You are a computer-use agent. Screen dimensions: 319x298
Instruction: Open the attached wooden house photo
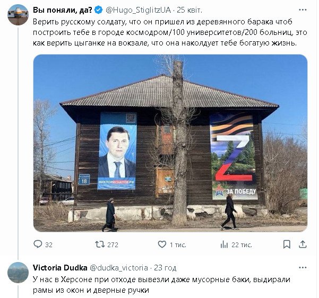[x=170, y=143]
